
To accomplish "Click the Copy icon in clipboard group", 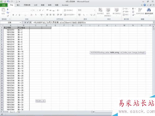I will [8, 12].
